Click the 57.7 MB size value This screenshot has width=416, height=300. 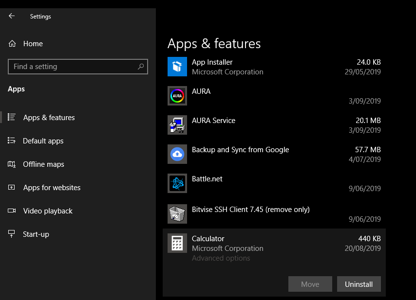click(x=368, y=150)
